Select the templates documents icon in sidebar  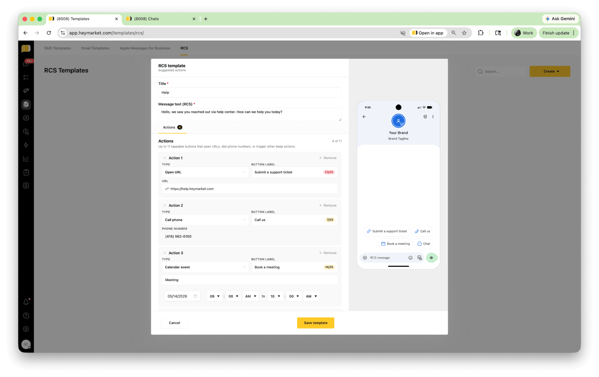point(26,105)
